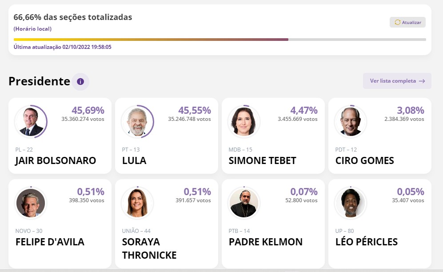The width and height of the screenshot is (443, 272).
Task: Open the Presidente info icon
Action: click(80, 82)
